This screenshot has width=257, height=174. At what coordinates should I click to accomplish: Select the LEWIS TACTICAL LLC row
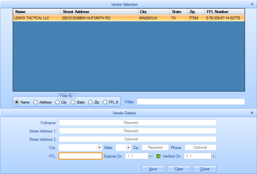click(x=129, y=18)
